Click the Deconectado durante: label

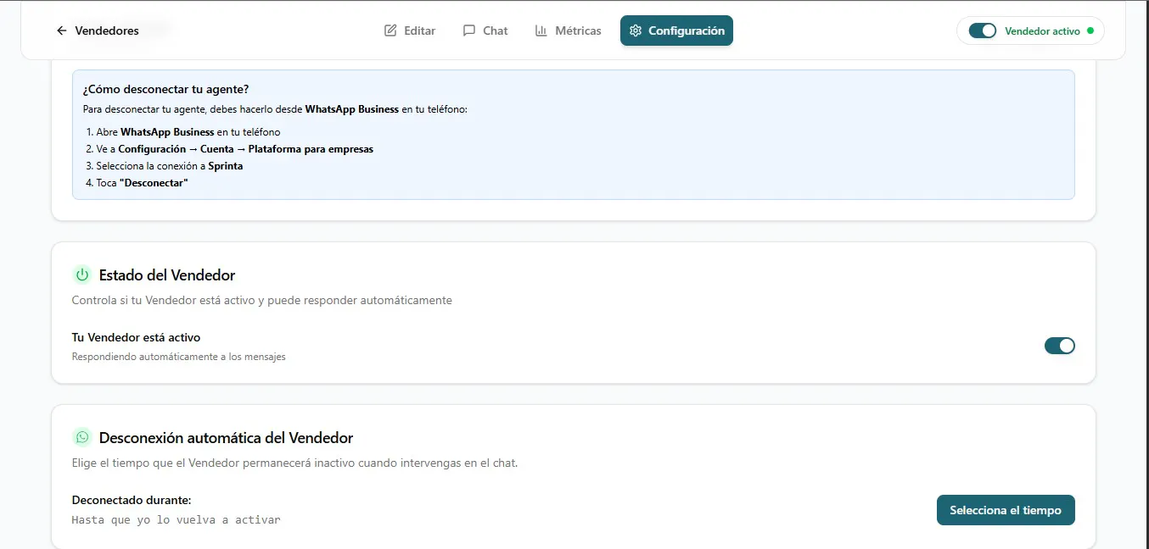[132, 500]
